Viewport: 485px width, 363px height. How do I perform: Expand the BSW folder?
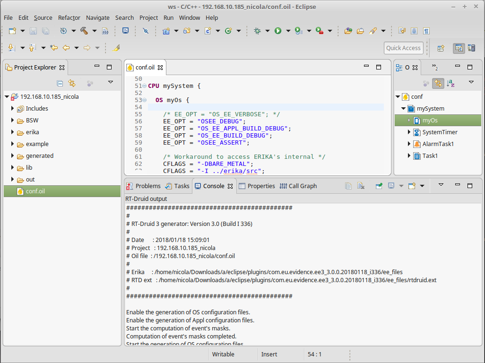12,120
